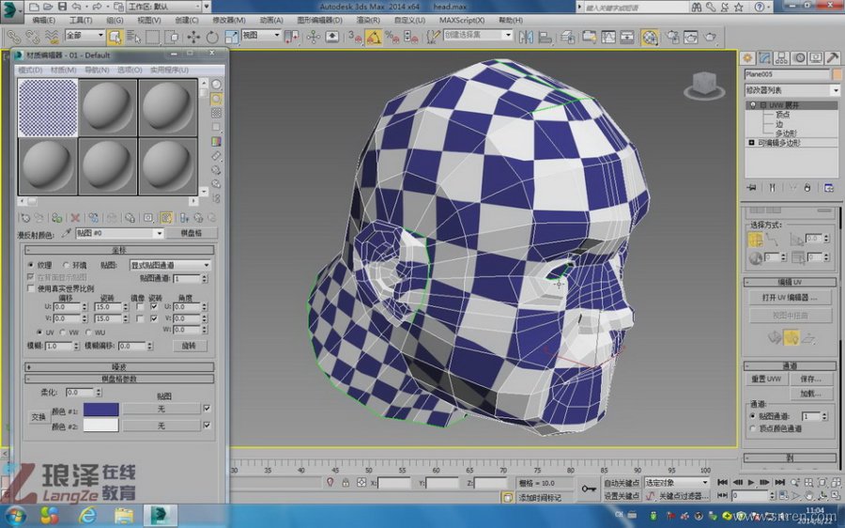Toggle the Angle Snap icon
The height and width of the screenshot is (528, 845).
[374, 37]
